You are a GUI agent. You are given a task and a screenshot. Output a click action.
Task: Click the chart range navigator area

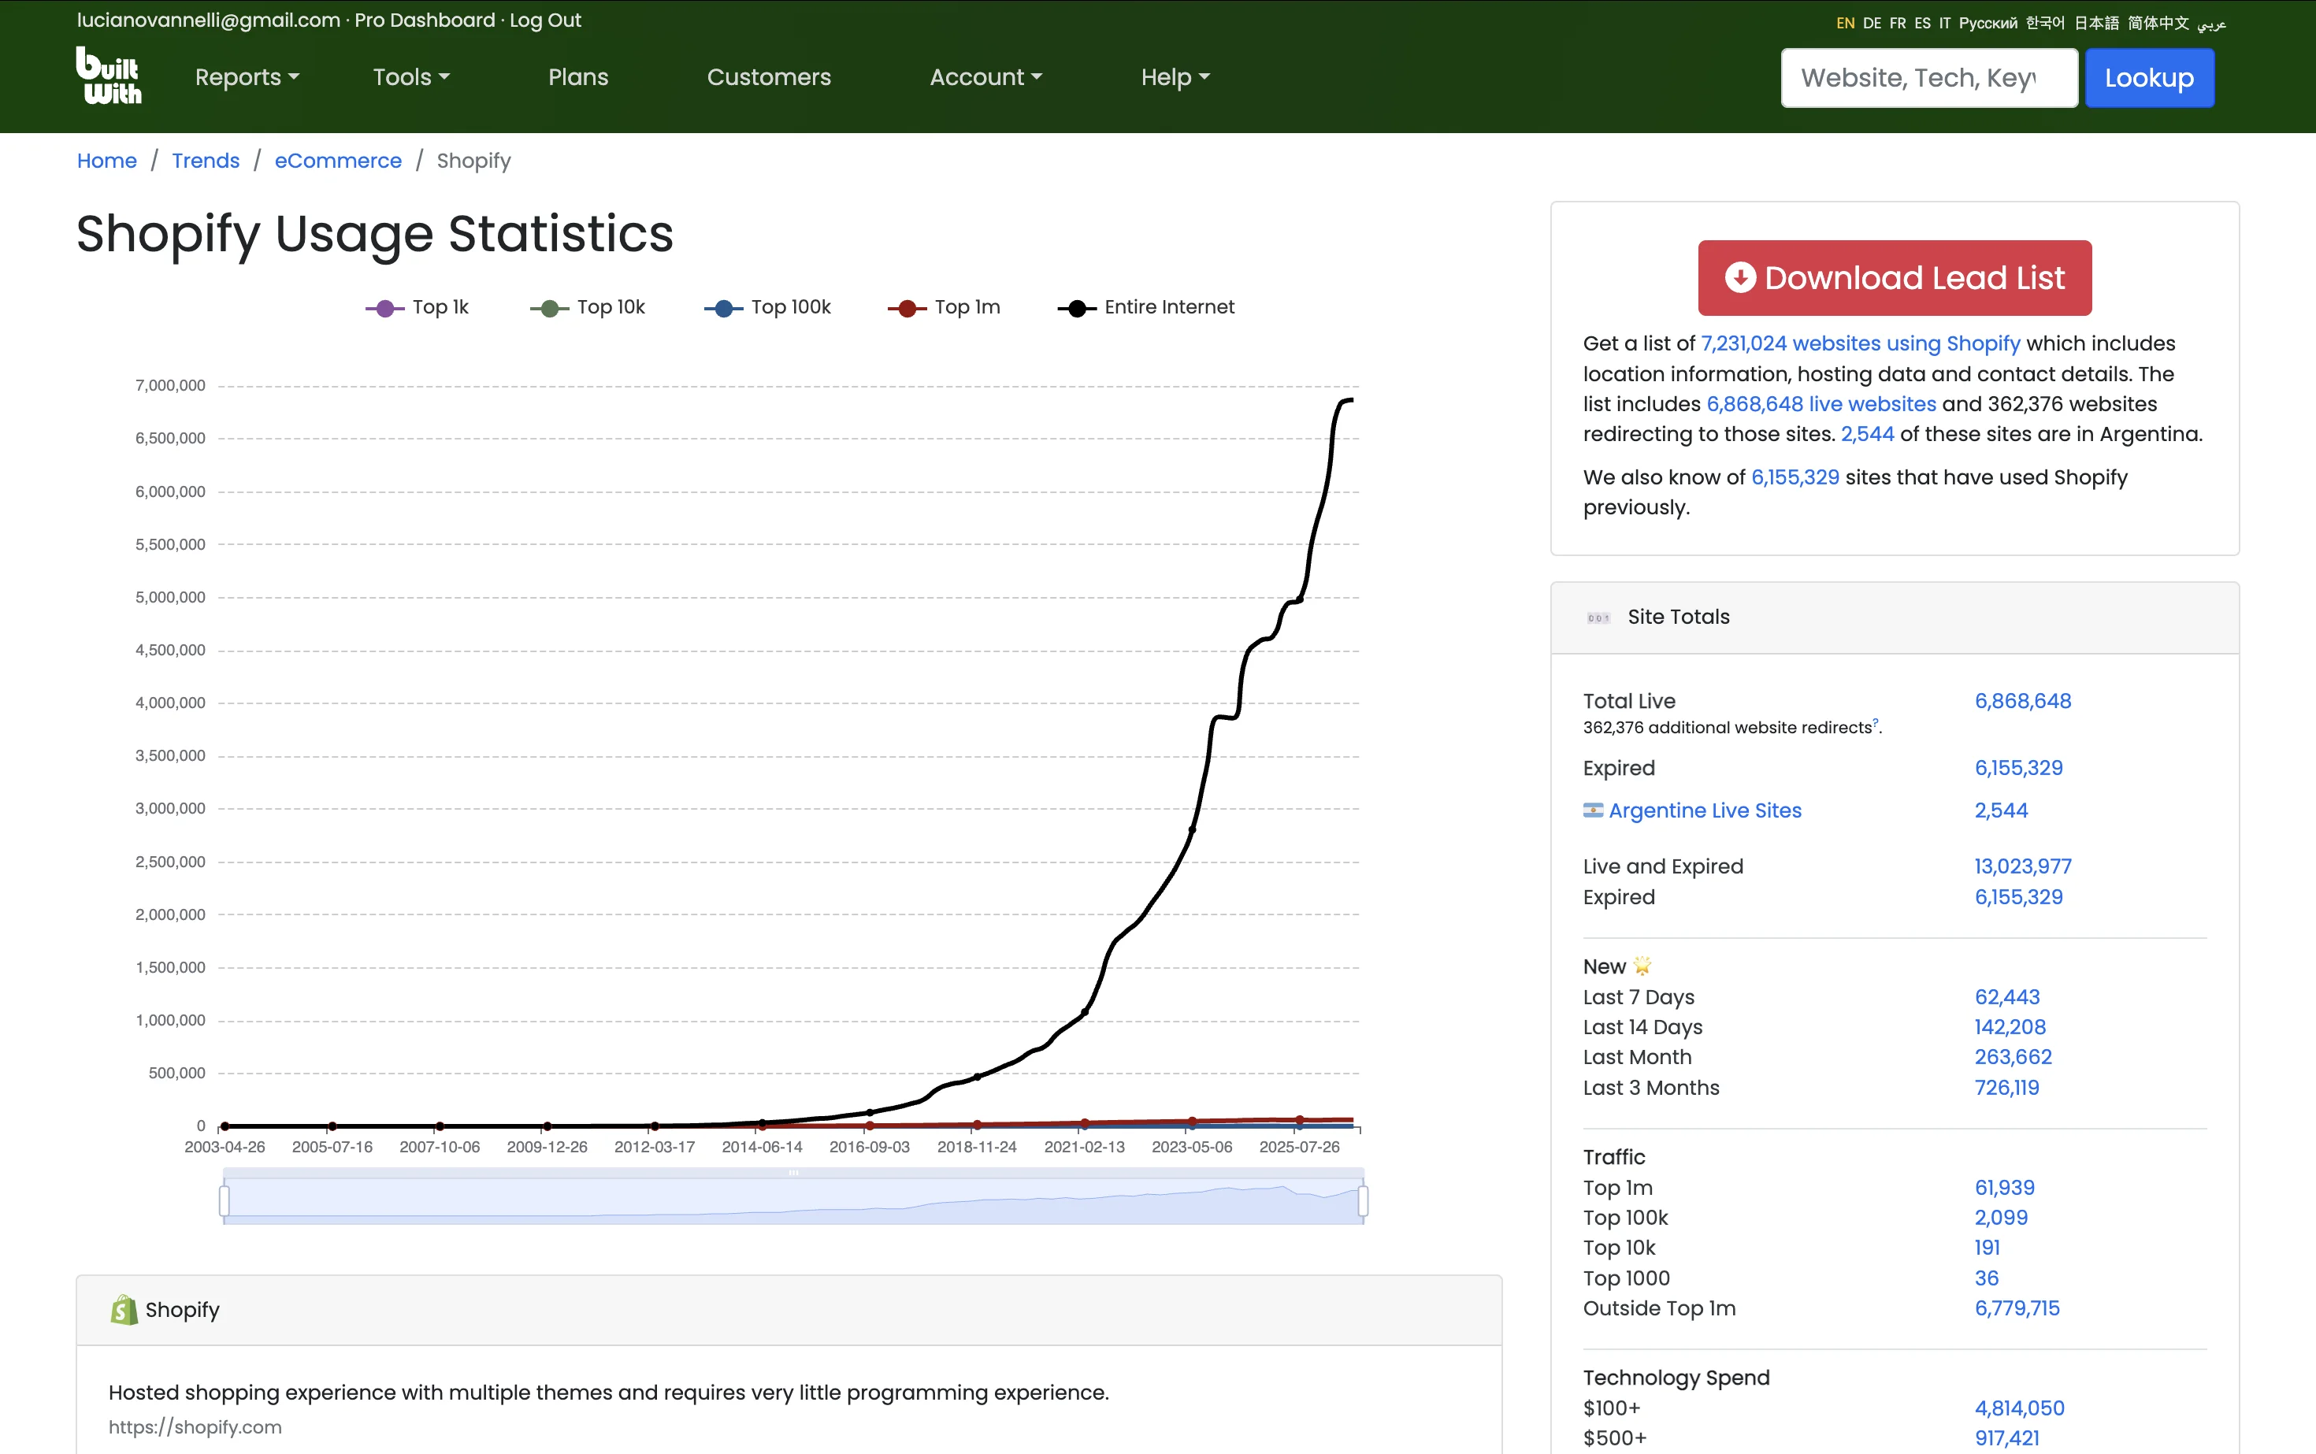793,1201
